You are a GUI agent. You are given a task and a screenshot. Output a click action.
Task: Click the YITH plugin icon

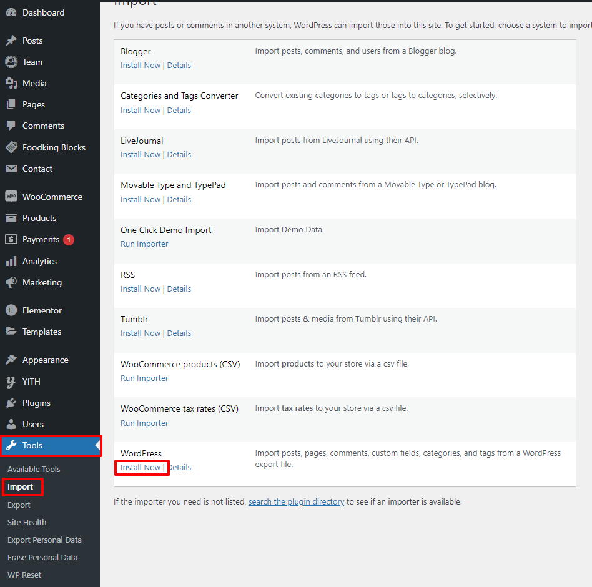pos(11,382)
